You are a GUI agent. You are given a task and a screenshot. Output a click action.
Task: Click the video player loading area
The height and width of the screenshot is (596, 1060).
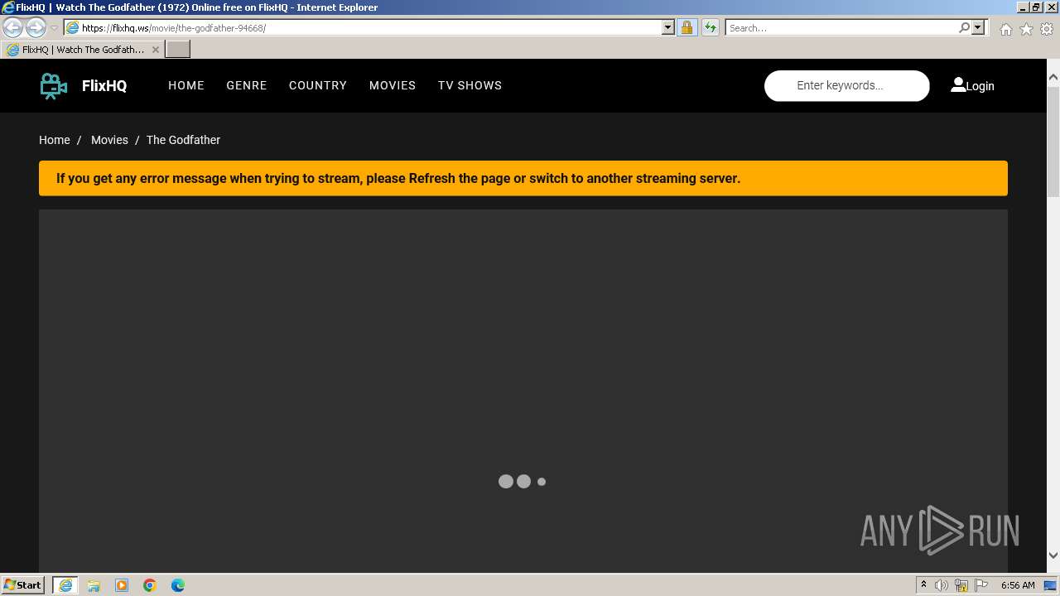(x=523, y=389)
